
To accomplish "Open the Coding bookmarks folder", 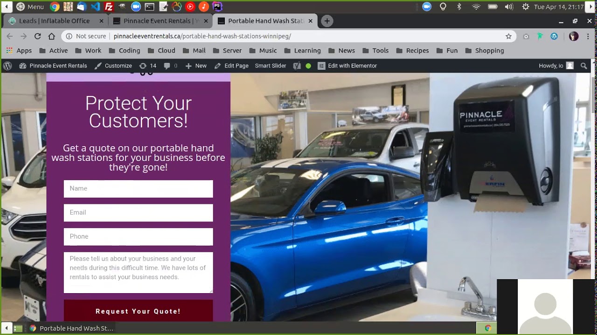I will [125, 50].
